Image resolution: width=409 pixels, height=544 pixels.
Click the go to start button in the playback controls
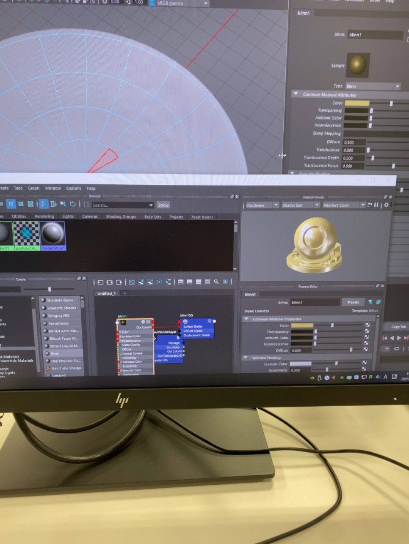385,338
